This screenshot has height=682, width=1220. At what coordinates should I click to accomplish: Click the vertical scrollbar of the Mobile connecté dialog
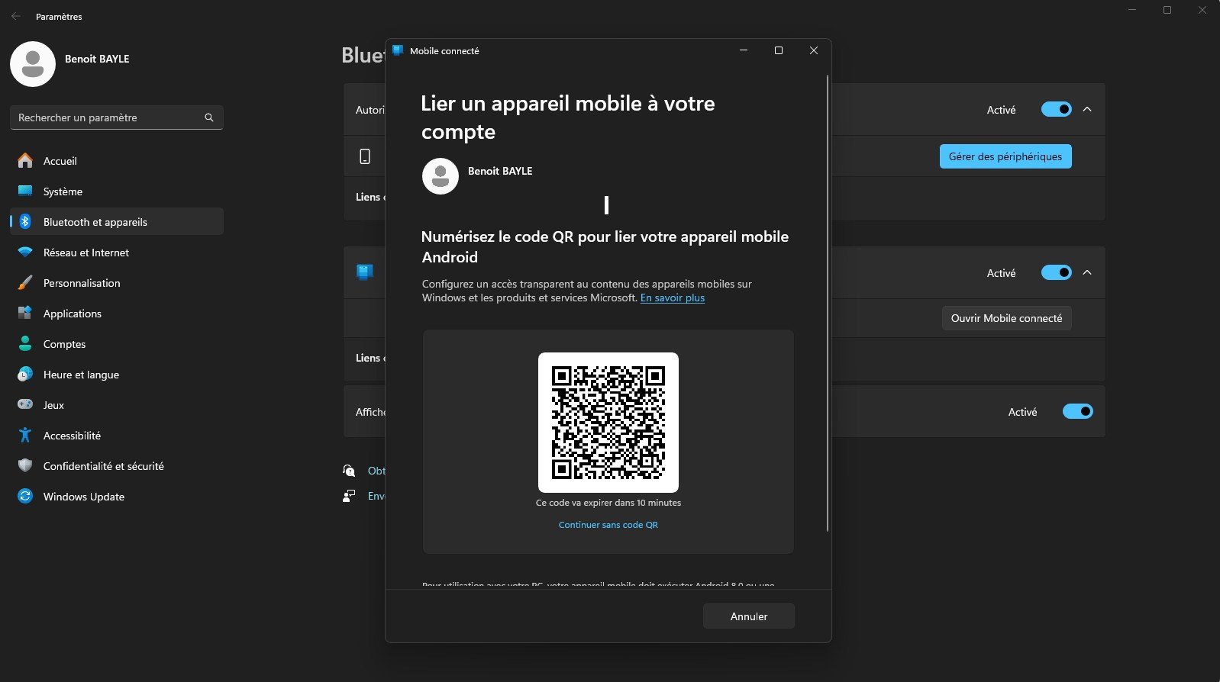point(828,303)
